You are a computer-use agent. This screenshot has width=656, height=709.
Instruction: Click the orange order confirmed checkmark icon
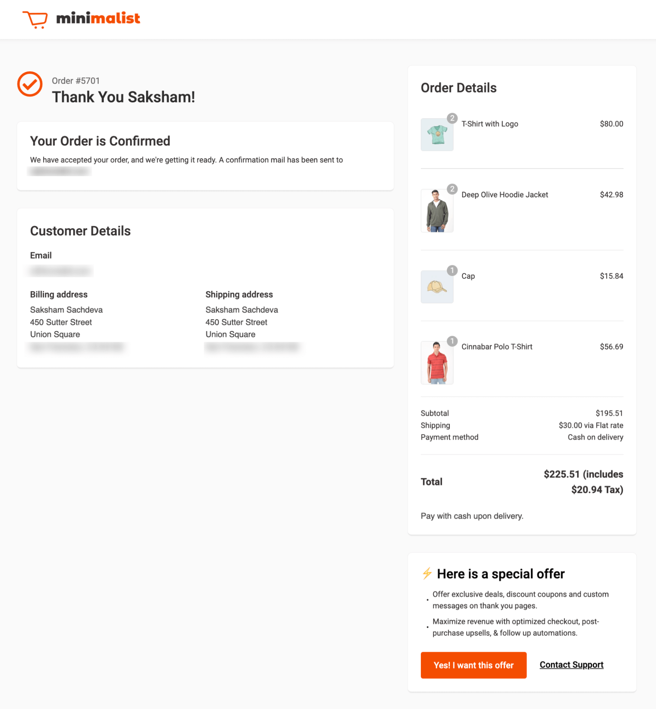tap(30, 84)
